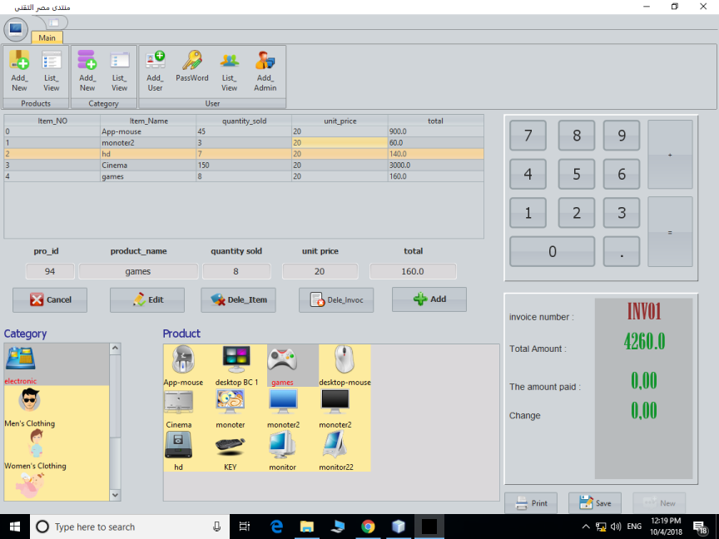Image resolution: width=719 pixels, height=539 pixels.
Task: Click Add New in Category group
Action: [87, 71]
